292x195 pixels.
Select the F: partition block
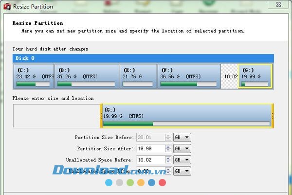[189, 76]
